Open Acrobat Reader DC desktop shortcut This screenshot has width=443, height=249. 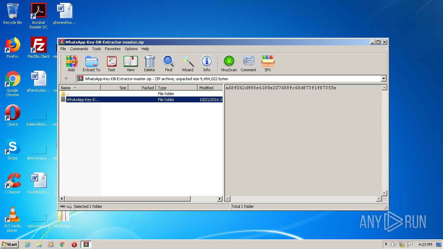click(x=38, y=16)
